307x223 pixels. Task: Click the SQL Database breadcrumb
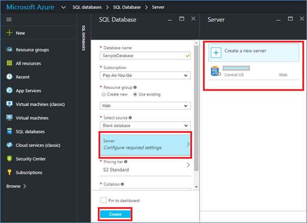(x=127, y=7)
